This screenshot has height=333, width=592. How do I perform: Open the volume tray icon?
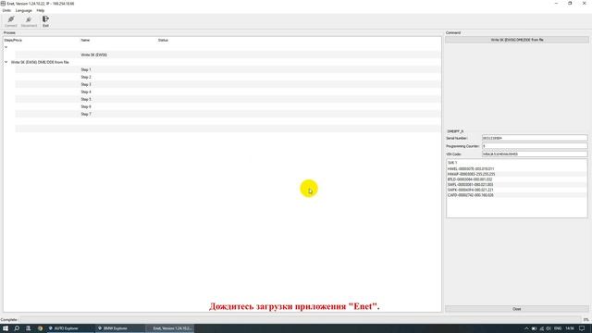549,328
